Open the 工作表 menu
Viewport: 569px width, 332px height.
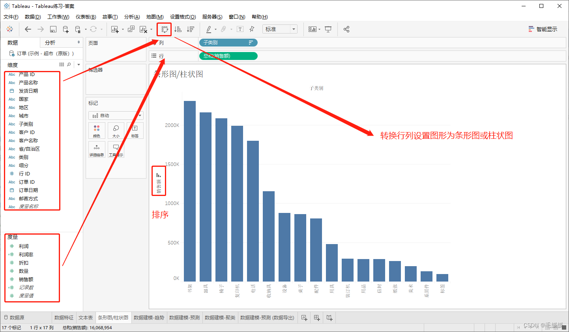[x=58, y=17]
